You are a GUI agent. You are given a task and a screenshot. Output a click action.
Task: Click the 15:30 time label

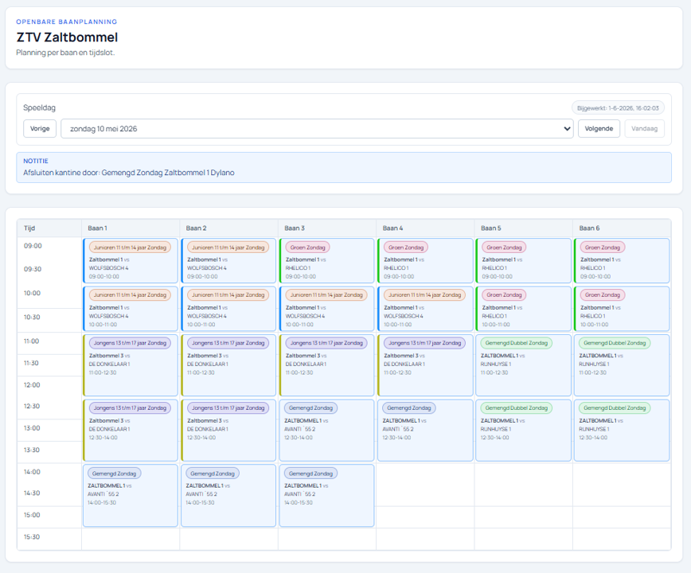32,537
